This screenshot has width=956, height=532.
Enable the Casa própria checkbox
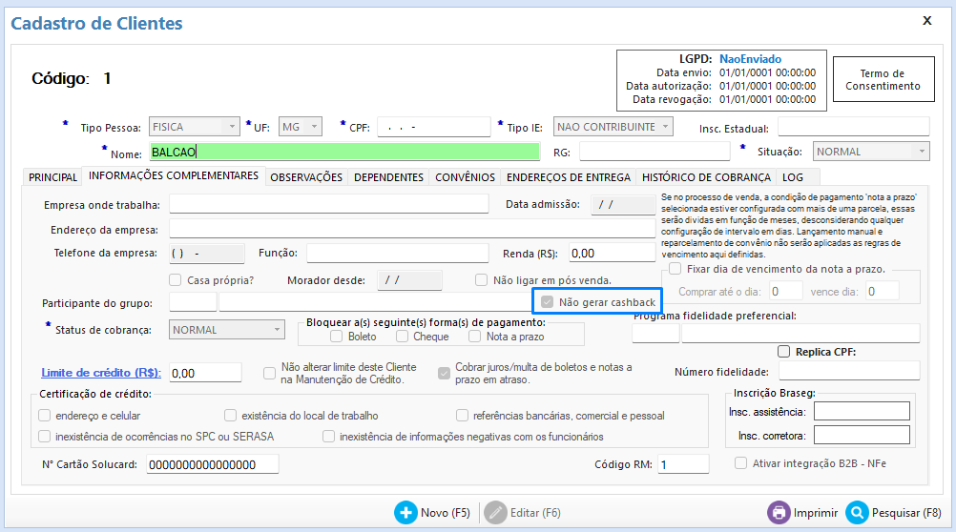[x=176, y=280]
